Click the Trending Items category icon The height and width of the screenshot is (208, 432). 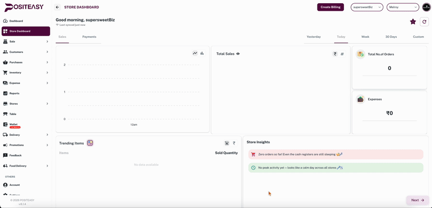click(x=90, y=143)
